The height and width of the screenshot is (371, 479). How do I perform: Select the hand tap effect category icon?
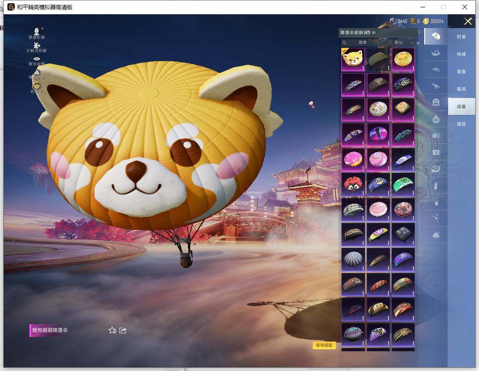(436, 201)
